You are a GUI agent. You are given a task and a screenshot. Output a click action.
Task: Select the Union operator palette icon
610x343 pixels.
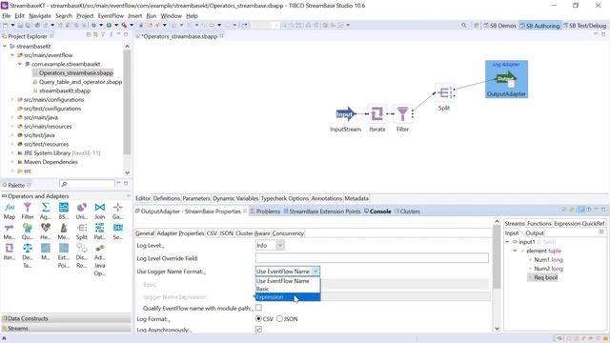click(x=81, y=212)
